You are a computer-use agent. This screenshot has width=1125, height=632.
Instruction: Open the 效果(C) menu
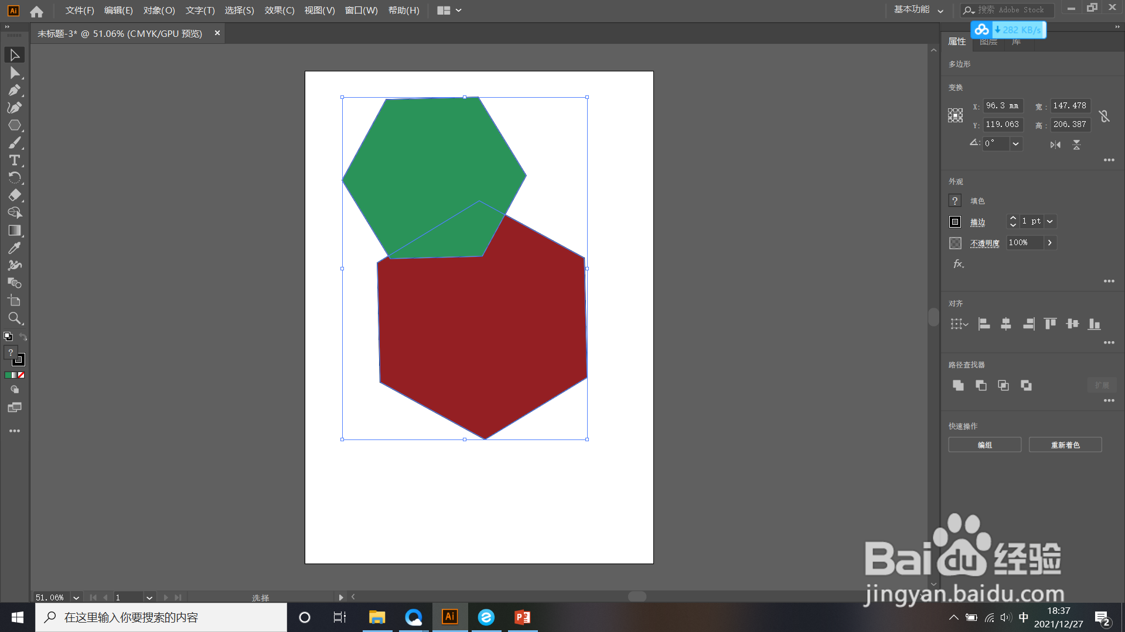pos(279,10)
